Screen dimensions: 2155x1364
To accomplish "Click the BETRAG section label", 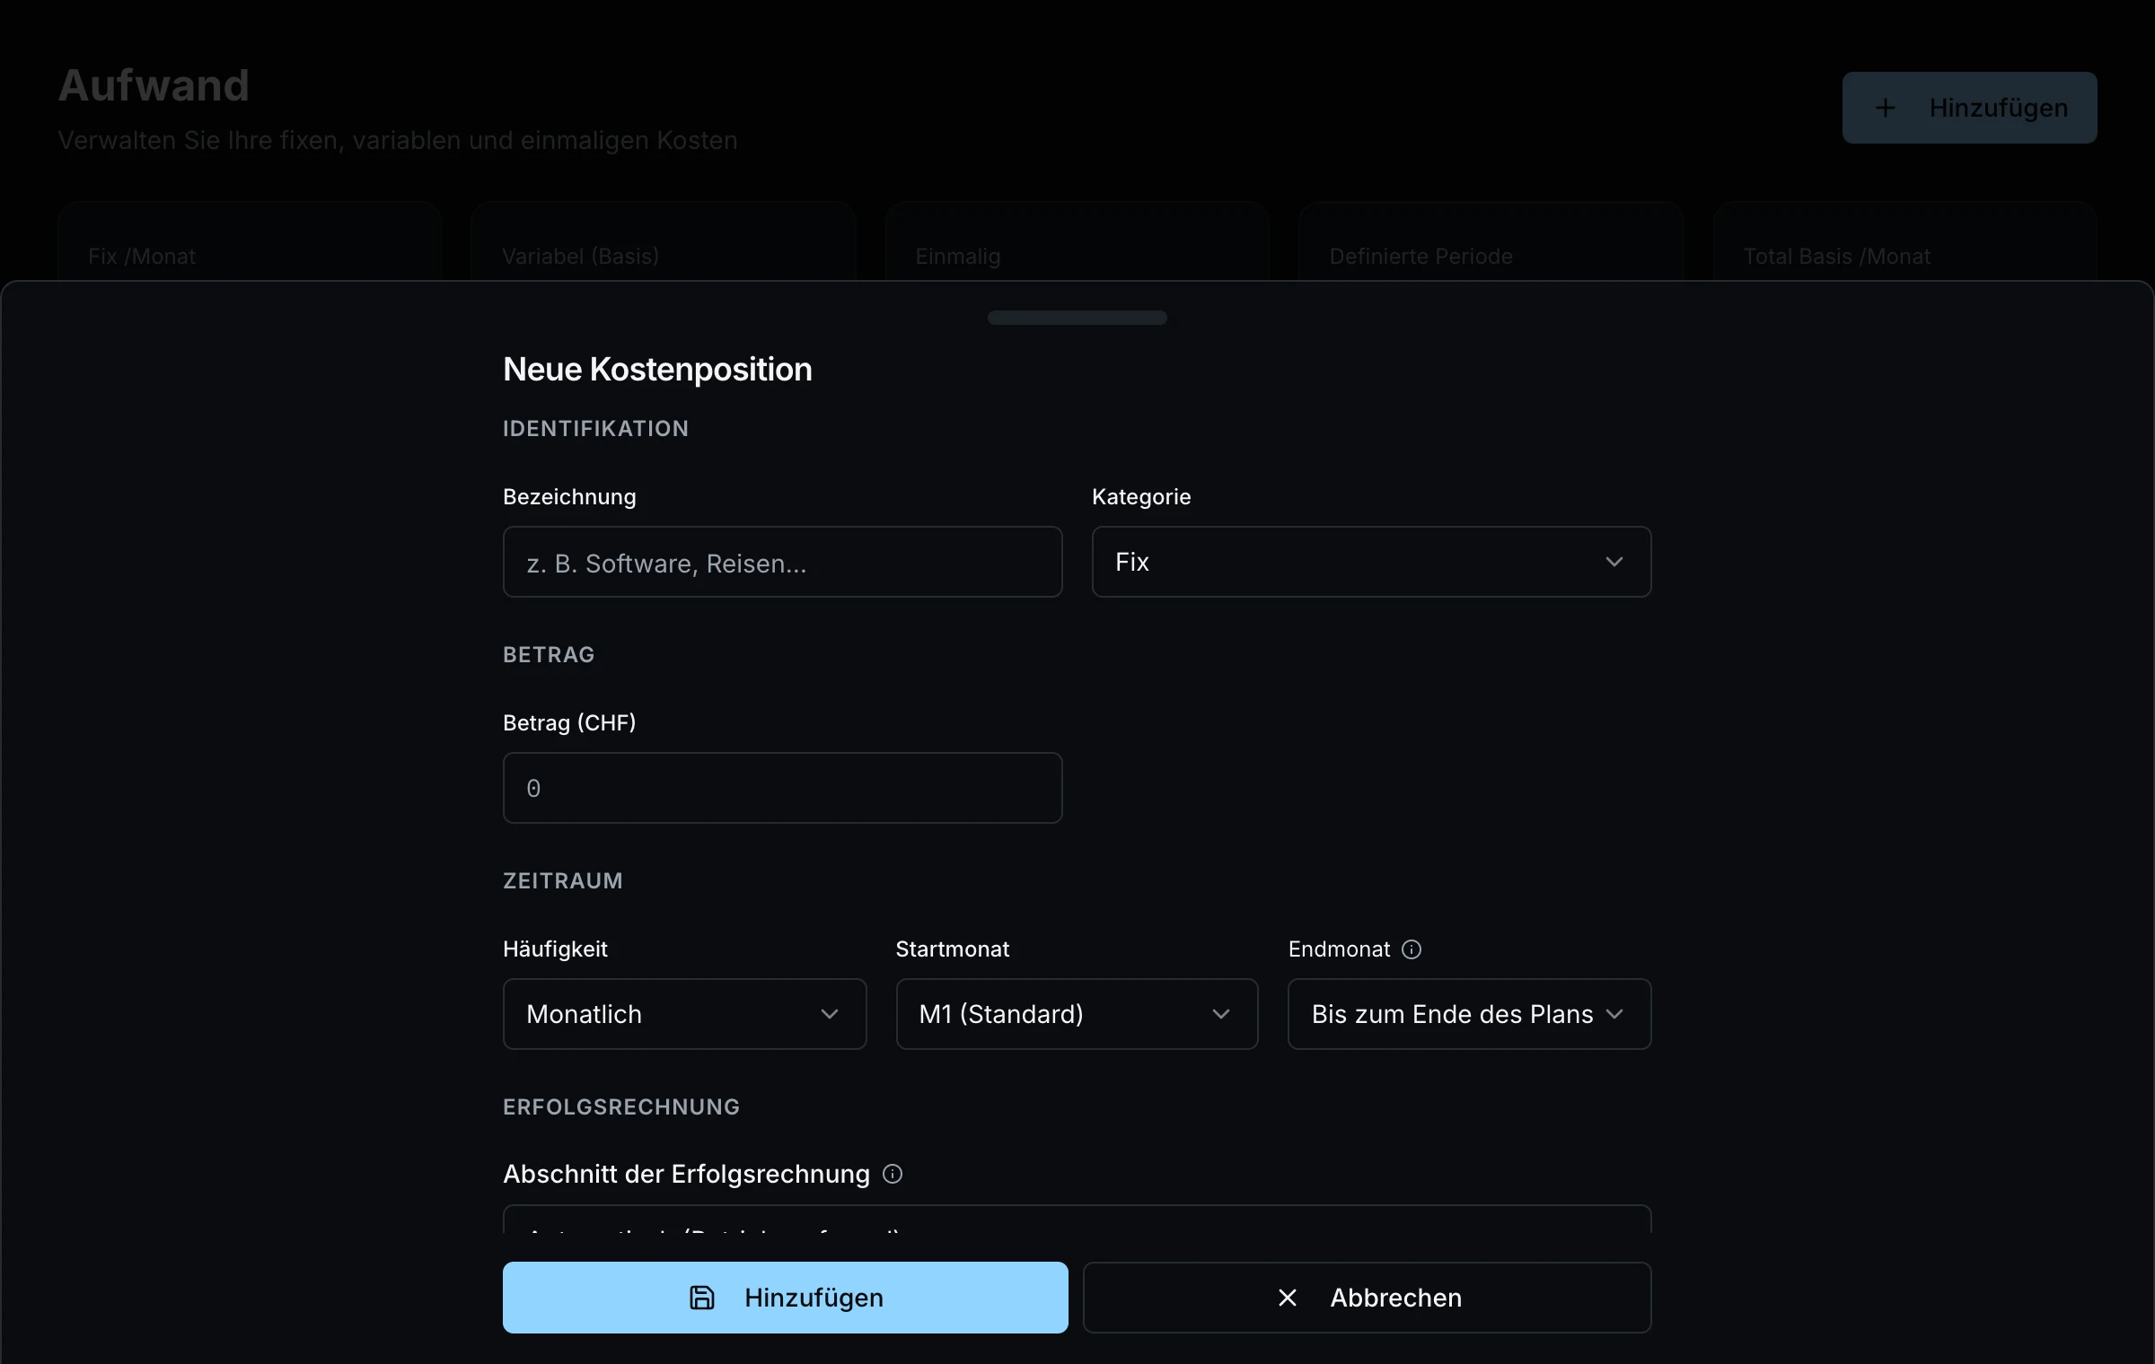I will coord(549,655).
